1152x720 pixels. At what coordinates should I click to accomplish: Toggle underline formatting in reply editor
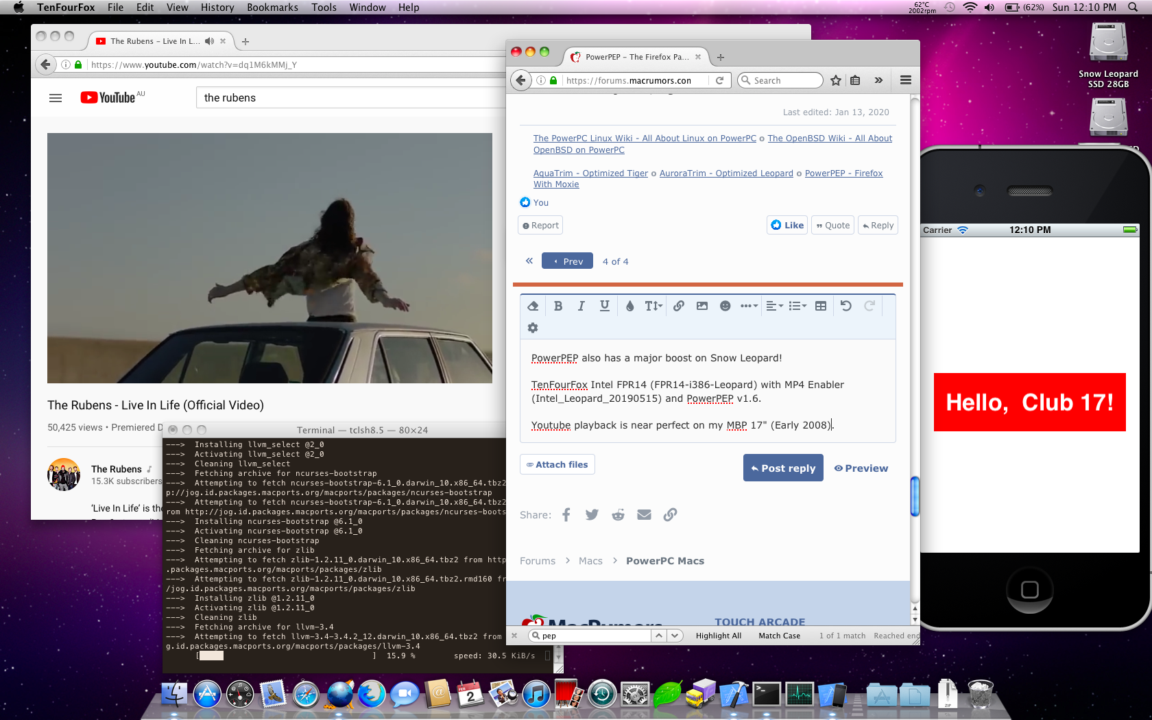(604, 306)
